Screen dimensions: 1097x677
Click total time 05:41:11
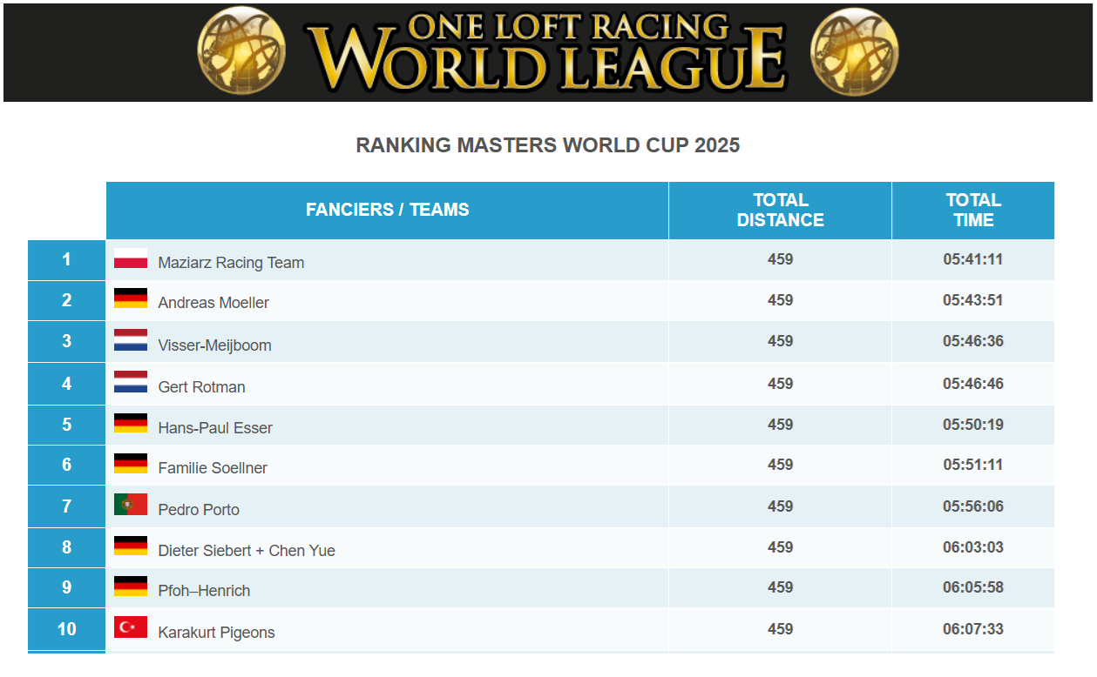coord(973,259)
